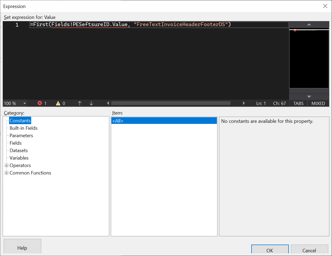The image size is (332, 256).
Task: Click horizontal scrollbar right arrow
Action: pyautogui.click(x=244, y=103)
